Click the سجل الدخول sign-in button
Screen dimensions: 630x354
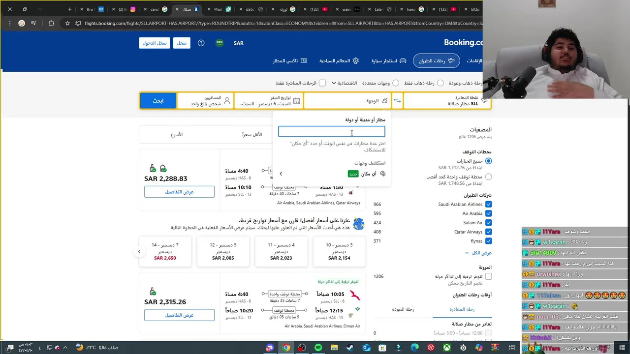pos(155,43)
